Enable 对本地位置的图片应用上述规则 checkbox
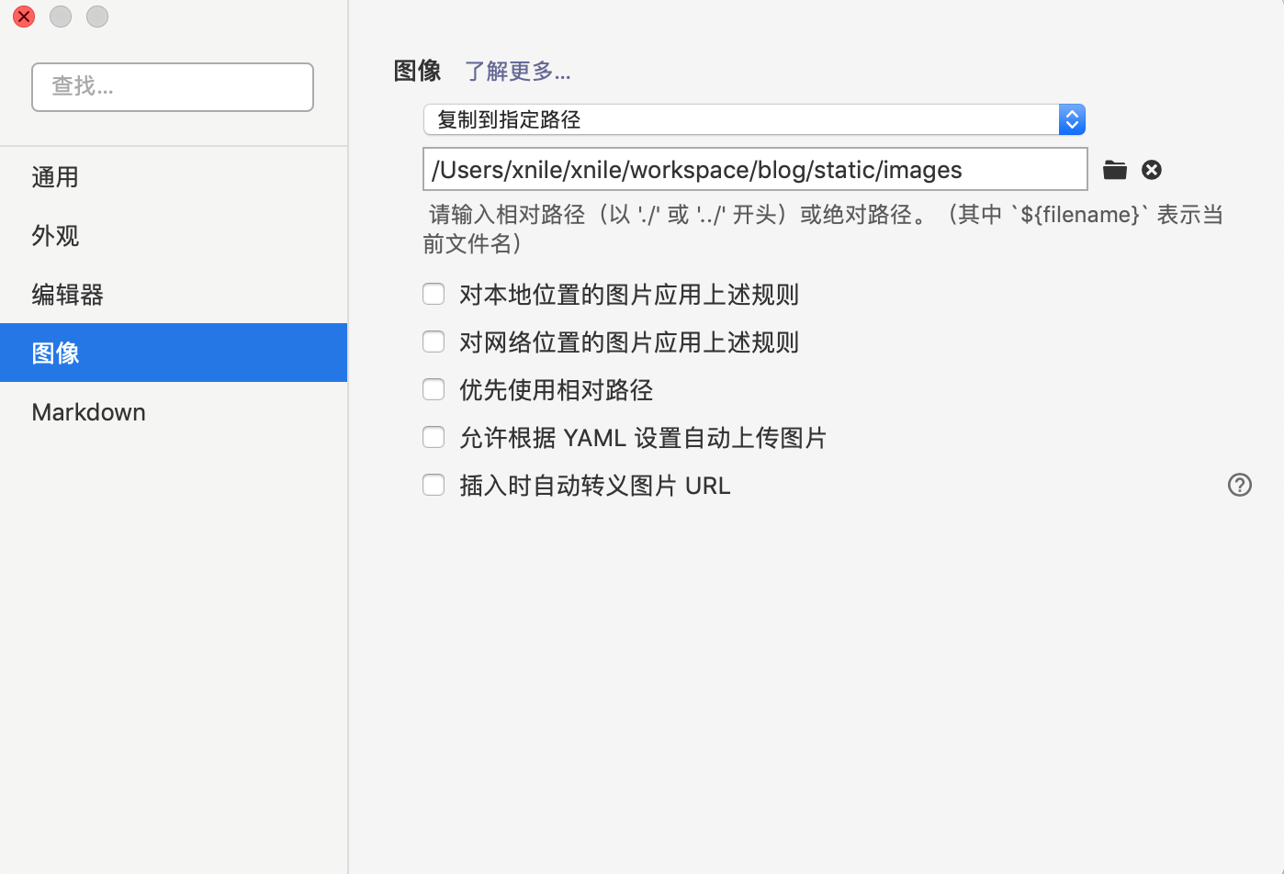 [434, 294]
